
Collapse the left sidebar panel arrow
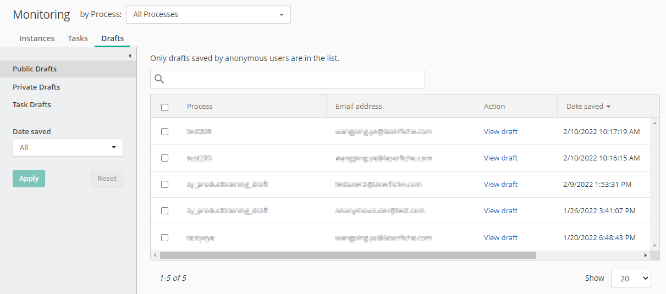(x=130, y=56)
